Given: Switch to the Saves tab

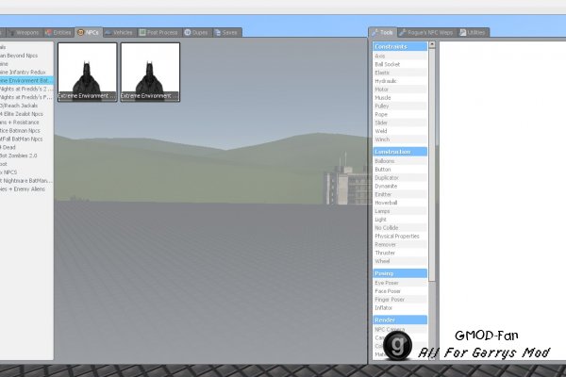Looking at the screenshot, I should (226, 32).
